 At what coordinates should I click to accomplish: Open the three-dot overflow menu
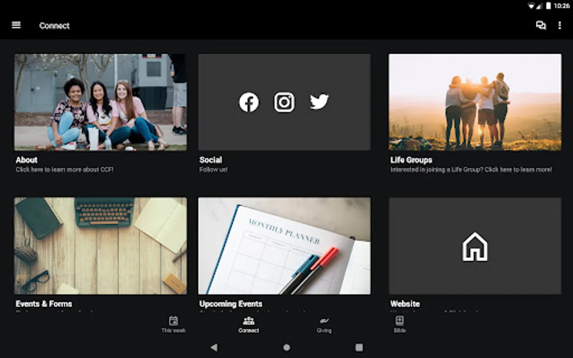pyautogui.click(x=559, y=25)
